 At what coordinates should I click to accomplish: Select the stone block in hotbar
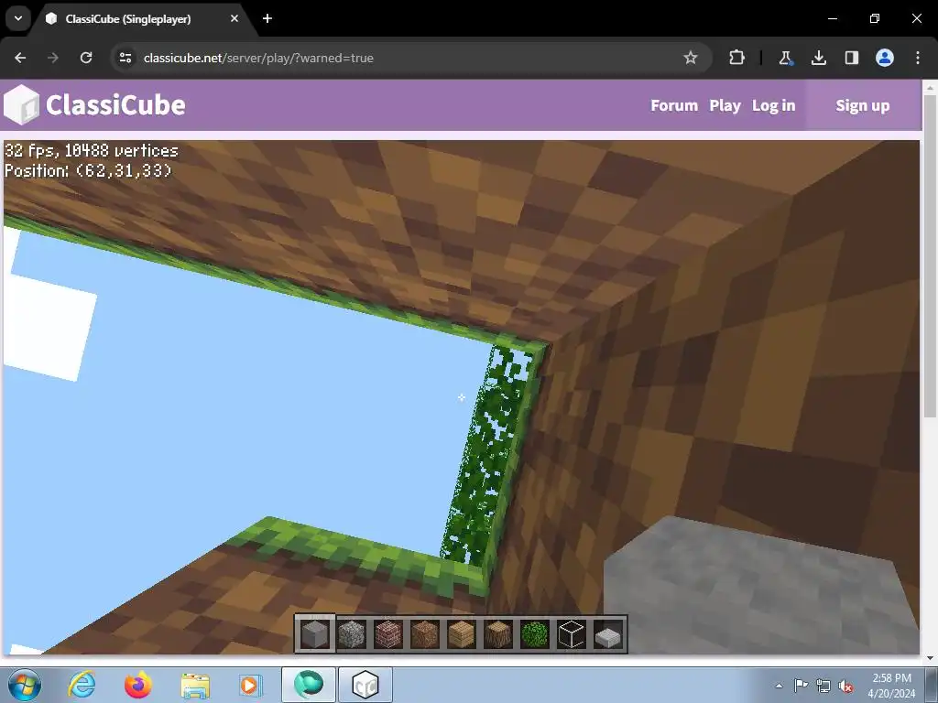(x=315, y=633)
